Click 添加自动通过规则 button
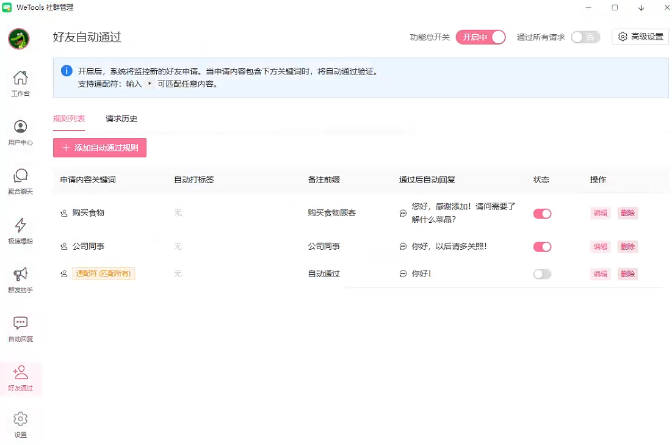The height and width of the screenshot is (445, 672). (99, 148)
